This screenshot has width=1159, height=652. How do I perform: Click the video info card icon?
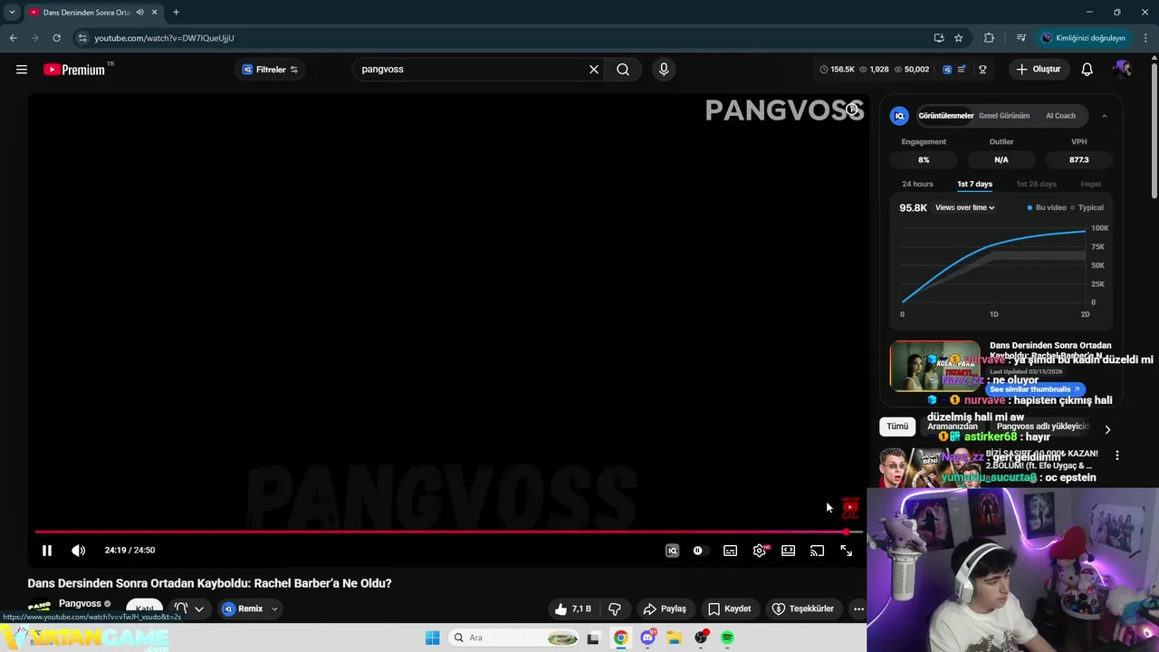[852, 110]
